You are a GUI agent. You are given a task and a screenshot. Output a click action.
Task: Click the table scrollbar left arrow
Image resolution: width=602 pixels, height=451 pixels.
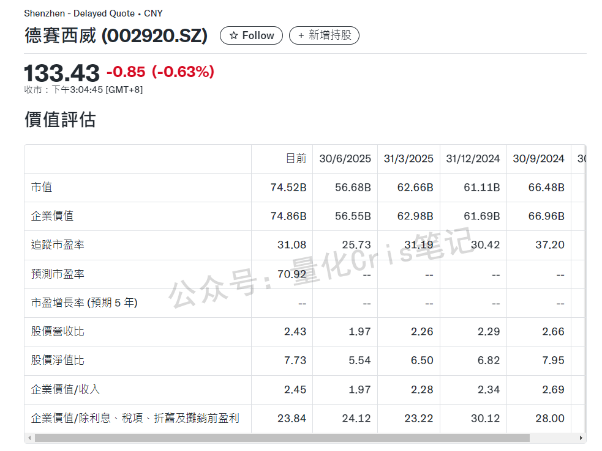click(x=29, y=438)
